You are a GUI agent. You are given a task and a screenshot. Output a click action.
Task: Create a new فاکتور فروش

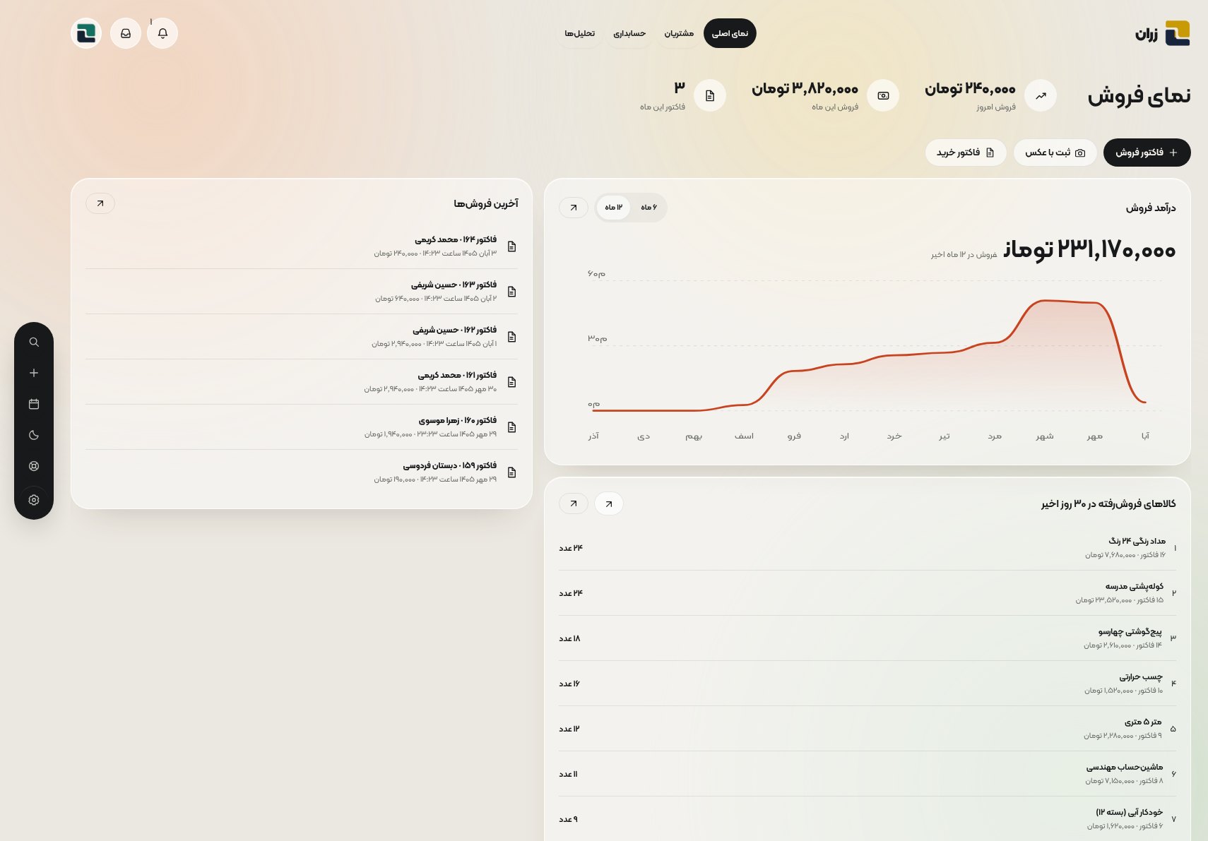point(1147,153)
